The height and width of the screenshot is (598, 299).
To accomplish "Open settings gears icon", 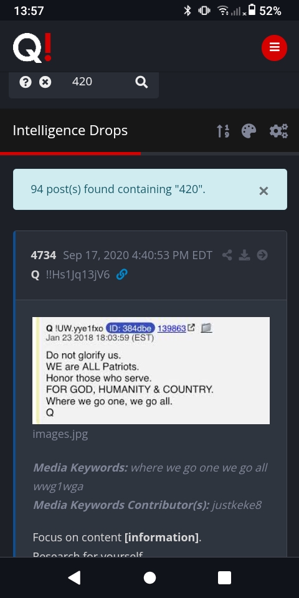I will 279,131.
